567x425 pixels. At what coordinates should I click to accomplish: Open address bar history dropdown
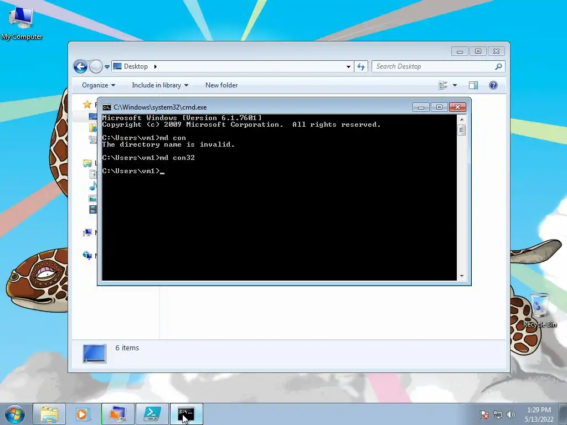(348, 66)
